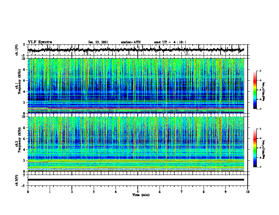Click the "2" minute tick on time axis
279x215 pixels.
72,192
